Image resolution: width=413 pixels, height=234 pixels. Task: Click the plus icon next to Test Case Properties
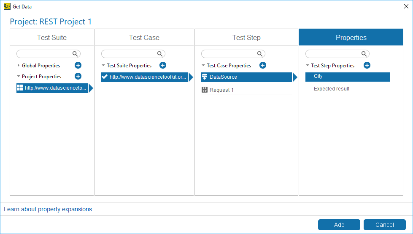point(262,65)
